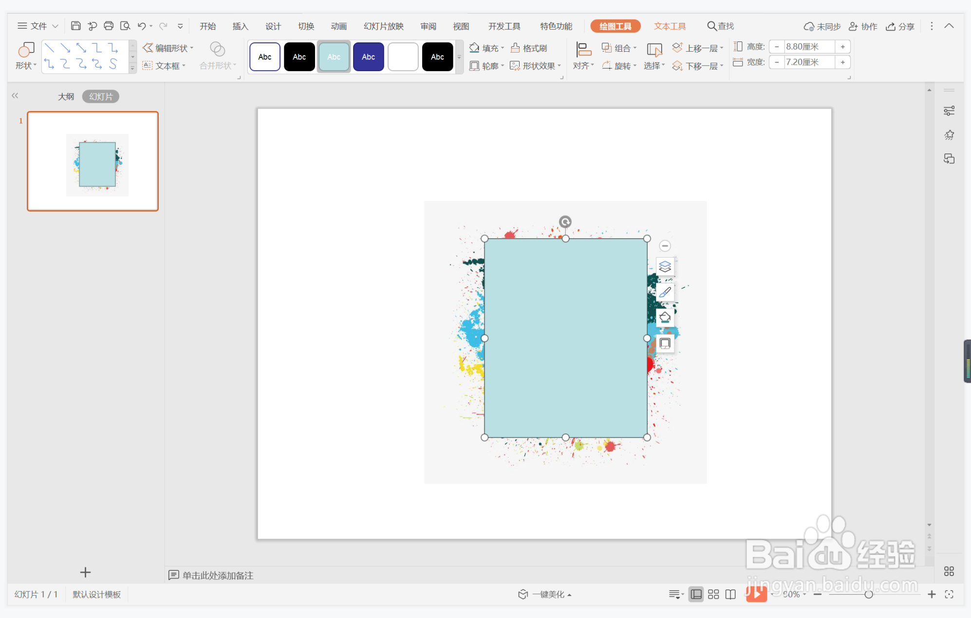Switch to 文本工具 tab

[x=670, y=26]
